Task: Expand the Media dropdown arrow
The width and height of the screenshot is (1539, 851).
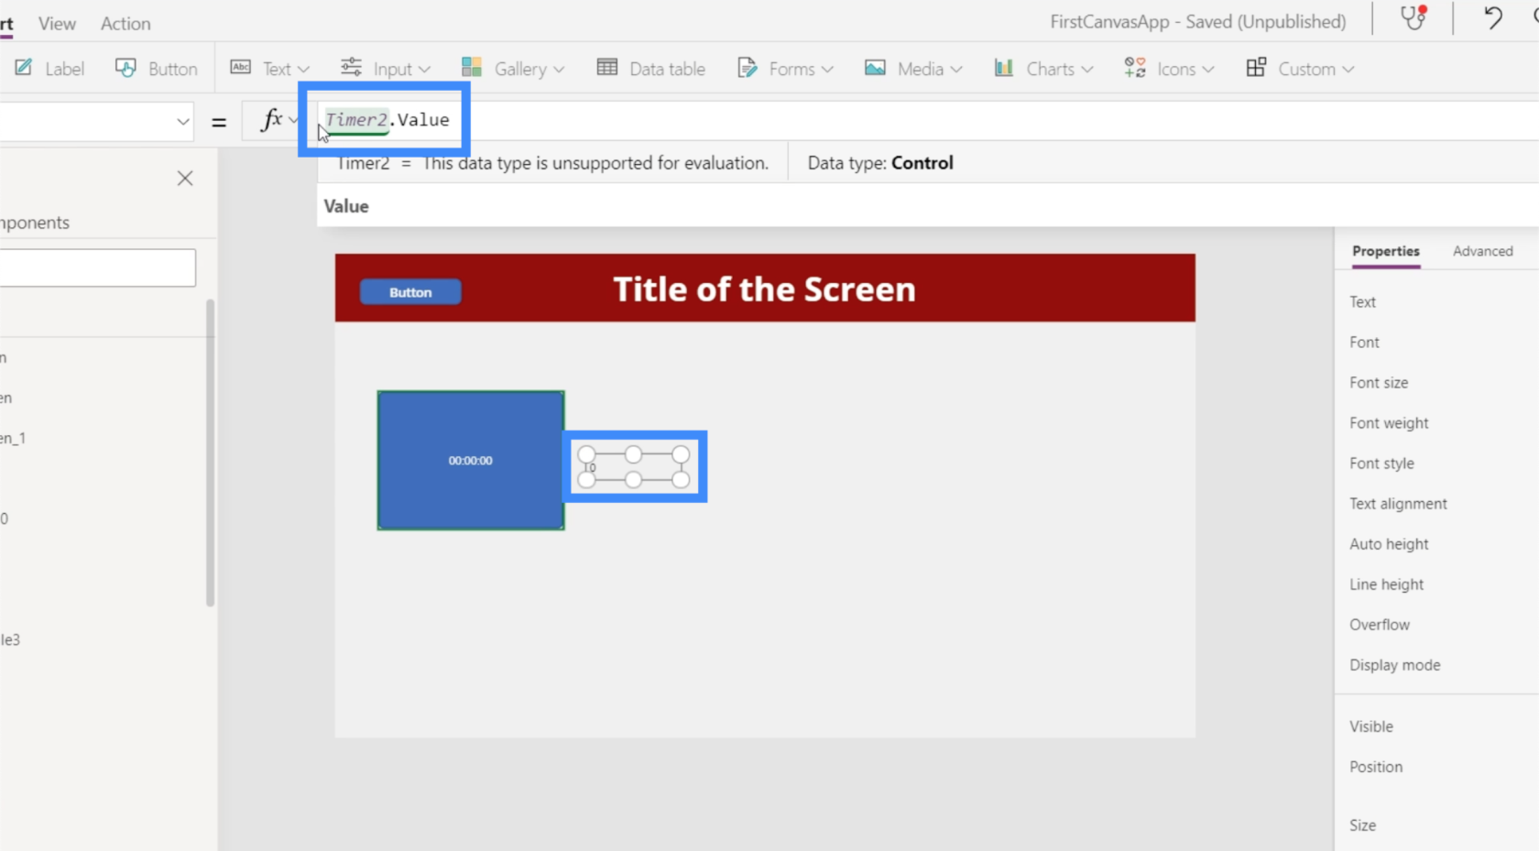Action: point(956,70)
